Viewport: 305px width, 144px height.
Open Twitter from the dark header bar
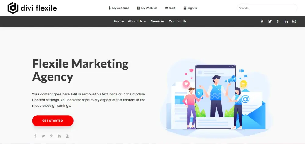tap(270, 22)
